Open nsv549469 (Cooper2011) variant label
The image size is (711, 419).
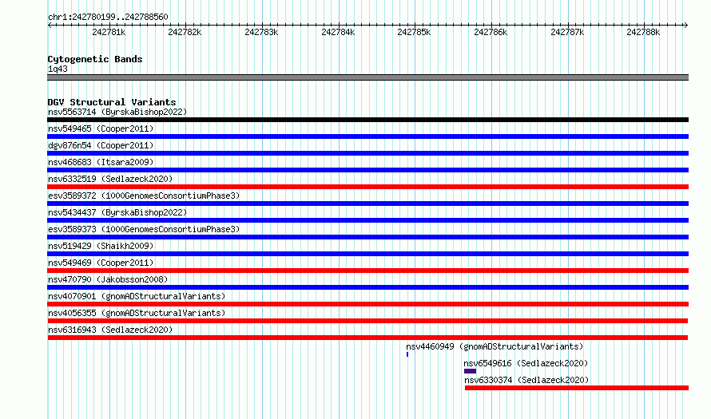[101, 263]
